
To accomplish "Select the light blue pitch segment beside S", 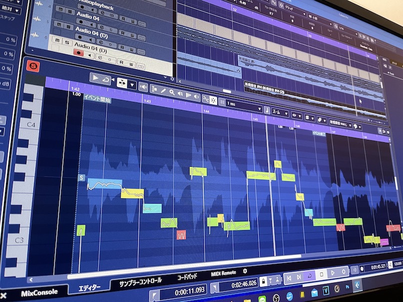I will tap(104, 184).
